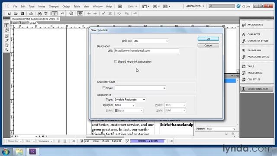
Task: Click the Accept Change checkmark icon
Action: click(103, 13)
